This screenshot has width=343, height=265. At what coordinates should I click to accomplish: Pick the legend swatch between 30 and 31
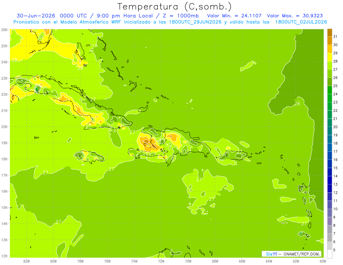point(330,41)
